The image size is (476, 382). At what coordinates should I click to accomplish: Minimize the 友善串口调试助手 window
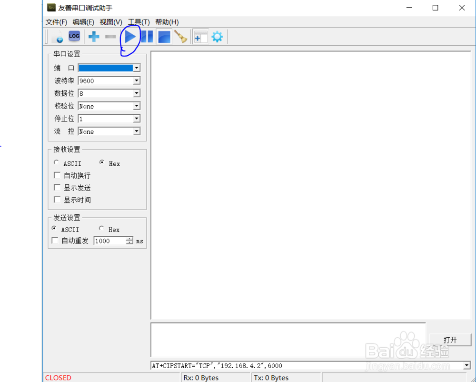(409, 8)
